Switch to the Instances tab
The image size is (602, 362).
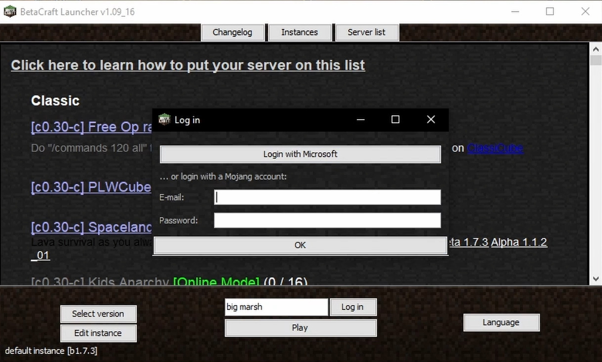tap(300, 33)
